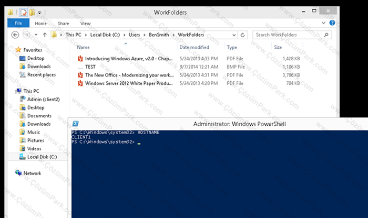Sort files by Date modified column
Screen dimensions: 368x218
(194, 47)
